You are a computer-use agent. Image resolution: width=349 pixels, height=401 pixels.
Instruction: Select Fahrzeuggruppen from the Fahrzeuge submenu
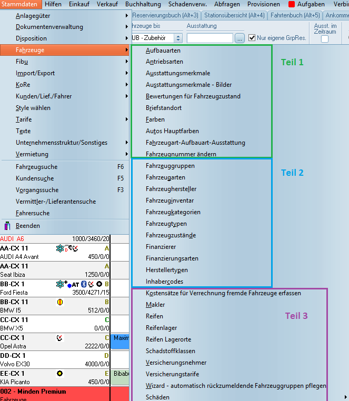tap(170, 166)
